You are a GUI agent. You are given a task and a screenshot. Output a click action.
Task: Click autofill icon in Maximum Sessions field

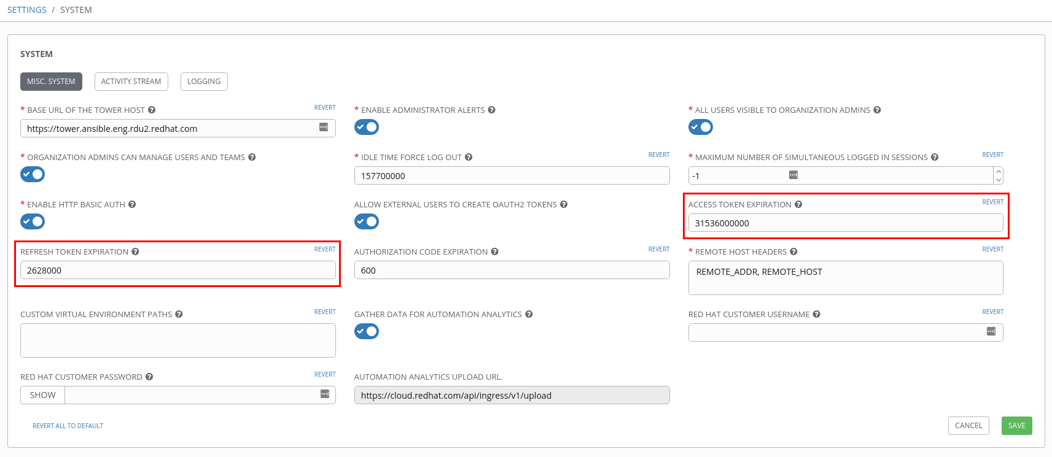(x=793, y=175)
